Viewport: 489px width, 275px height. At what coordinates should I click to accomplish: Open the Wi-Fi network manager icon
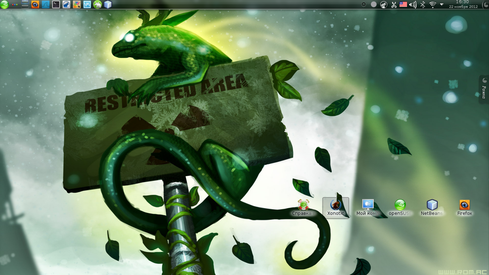tap(433, 4)
